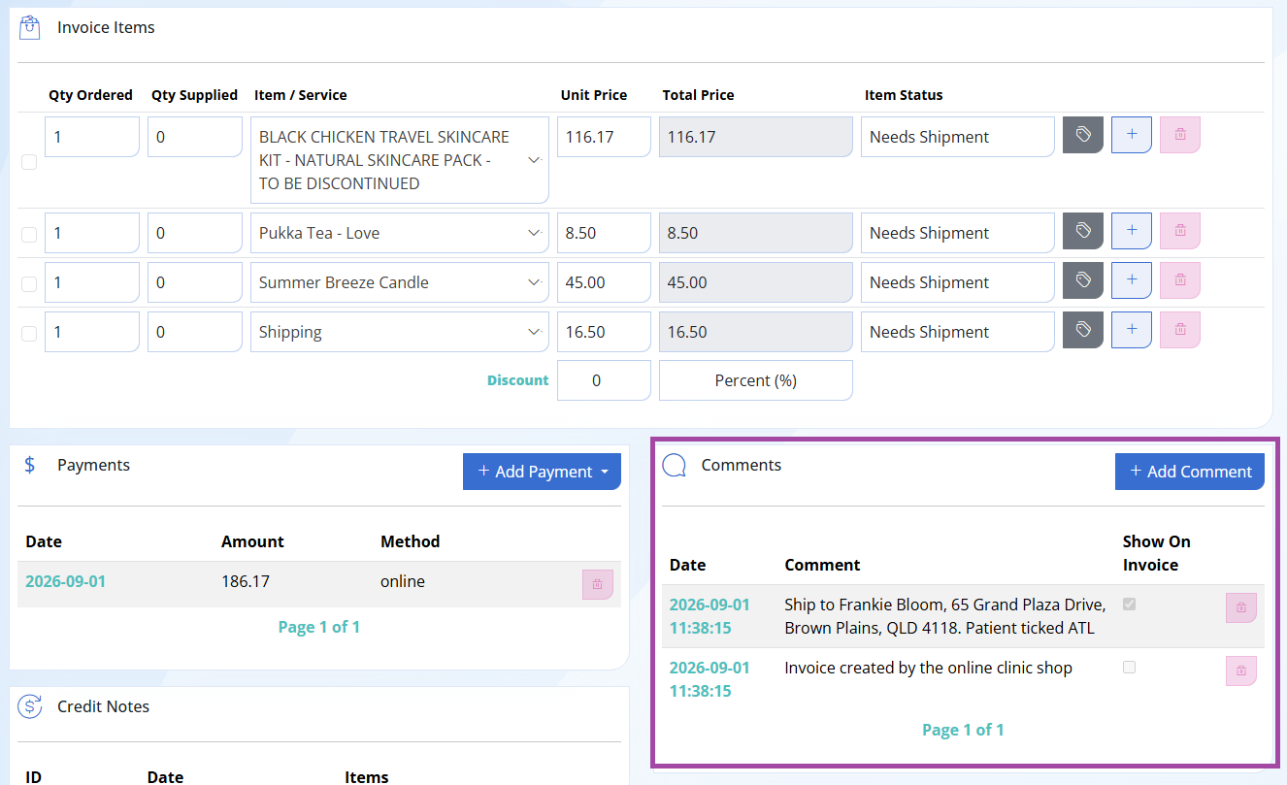
Task: Add a row after Summer Breeze Candle
Action: coord(1132,280)
